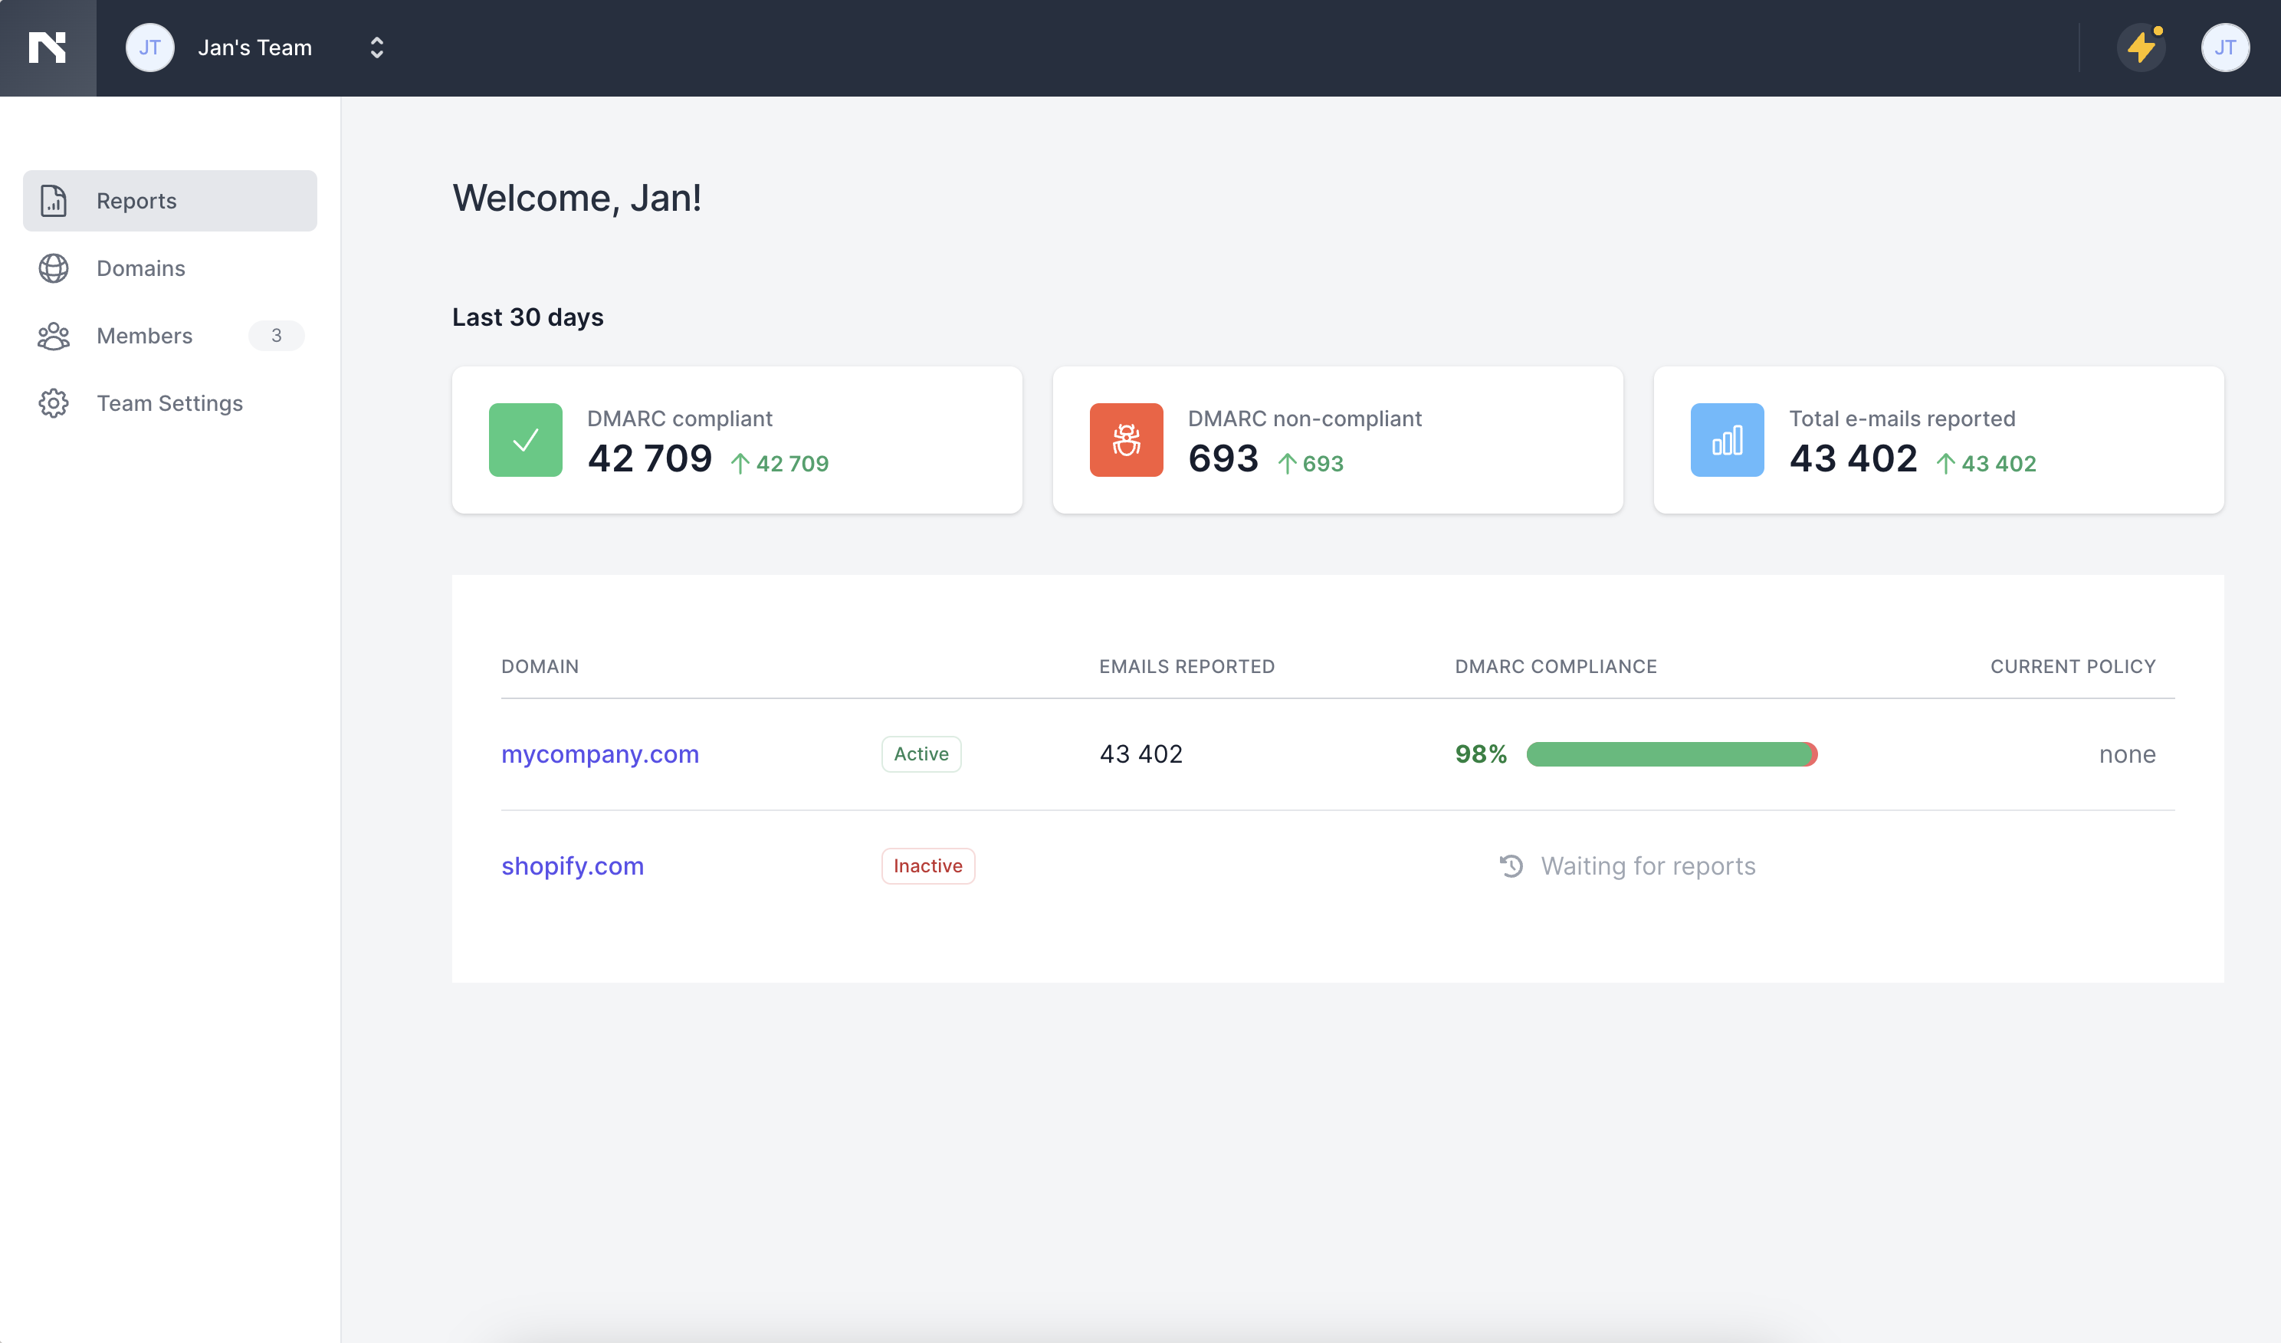Select Team Settings in the sidebar

click(x=169, y=404)
